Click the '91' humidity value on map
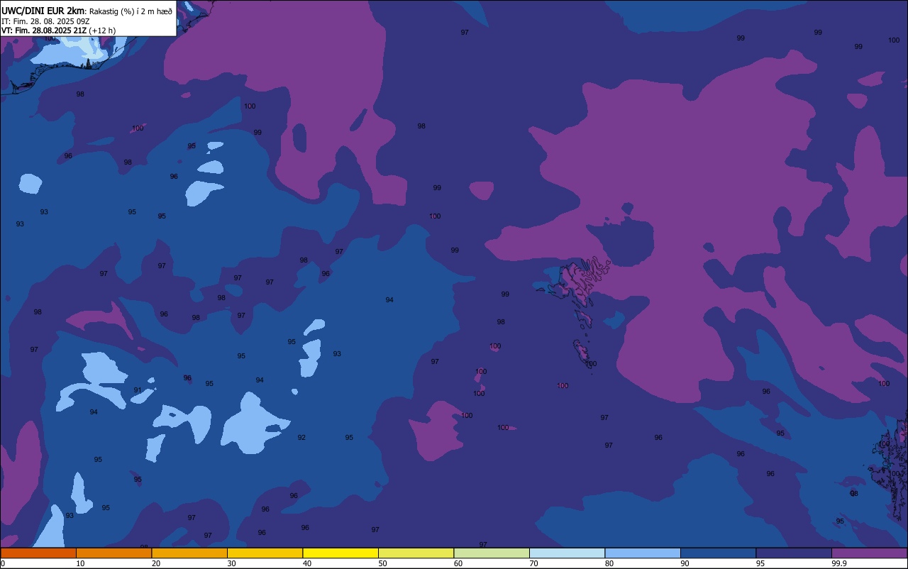This screenshot has height=569, width=908. 138,390
